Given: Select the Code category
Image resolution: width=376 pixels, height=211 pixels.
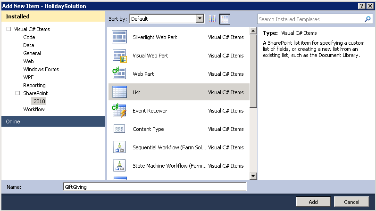Looking at the screenshot, I should (x=29, y=37).
